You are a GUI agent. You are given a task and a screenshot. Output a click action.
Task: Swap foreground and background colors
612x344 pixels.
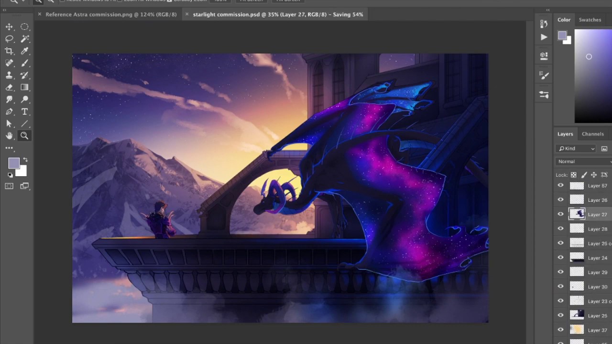tap(25, 160)
